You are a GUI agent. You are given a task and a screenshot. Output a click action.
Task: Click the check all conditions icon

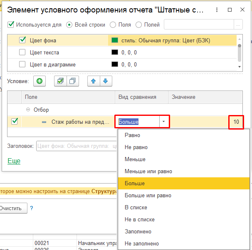pos(61,81)
